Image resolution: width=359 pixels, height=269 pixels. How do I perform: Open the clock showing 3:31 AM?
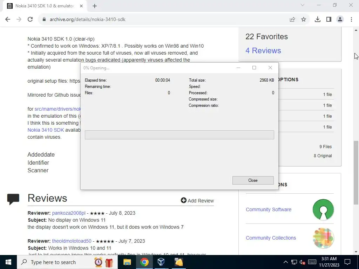[x=329, y=262]
